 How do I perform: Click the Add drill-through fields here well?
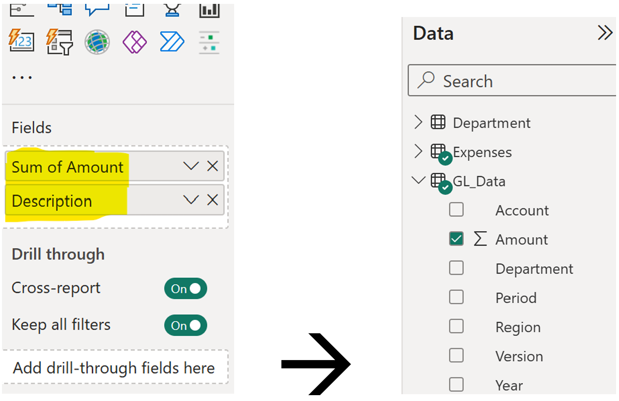115,368
